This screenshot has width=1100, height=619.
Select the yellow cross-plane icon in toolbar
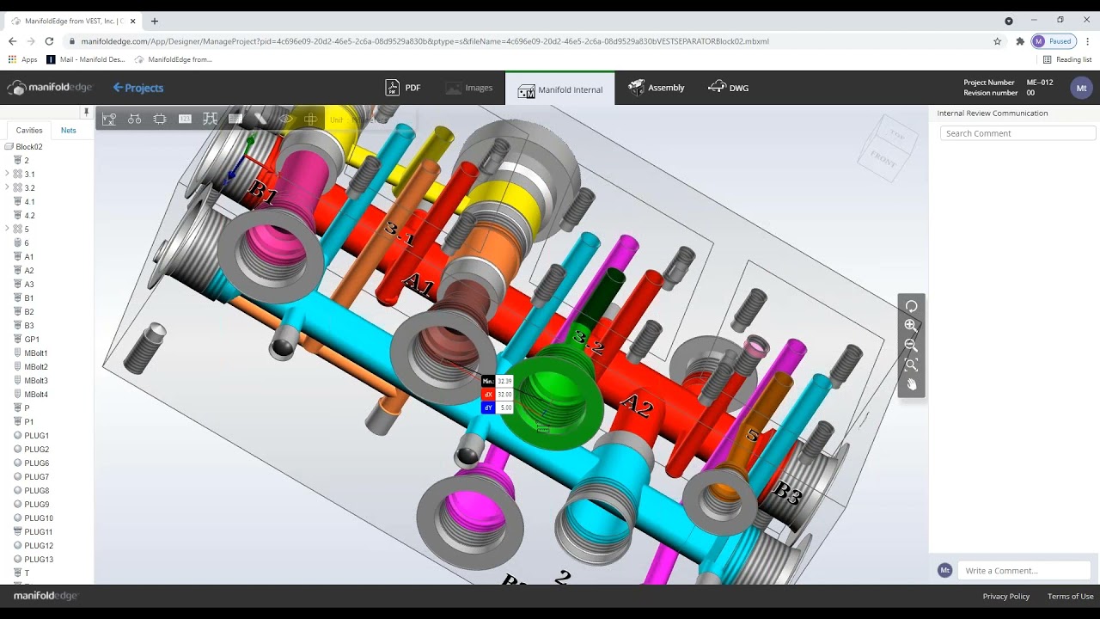[x=311, y=120]
